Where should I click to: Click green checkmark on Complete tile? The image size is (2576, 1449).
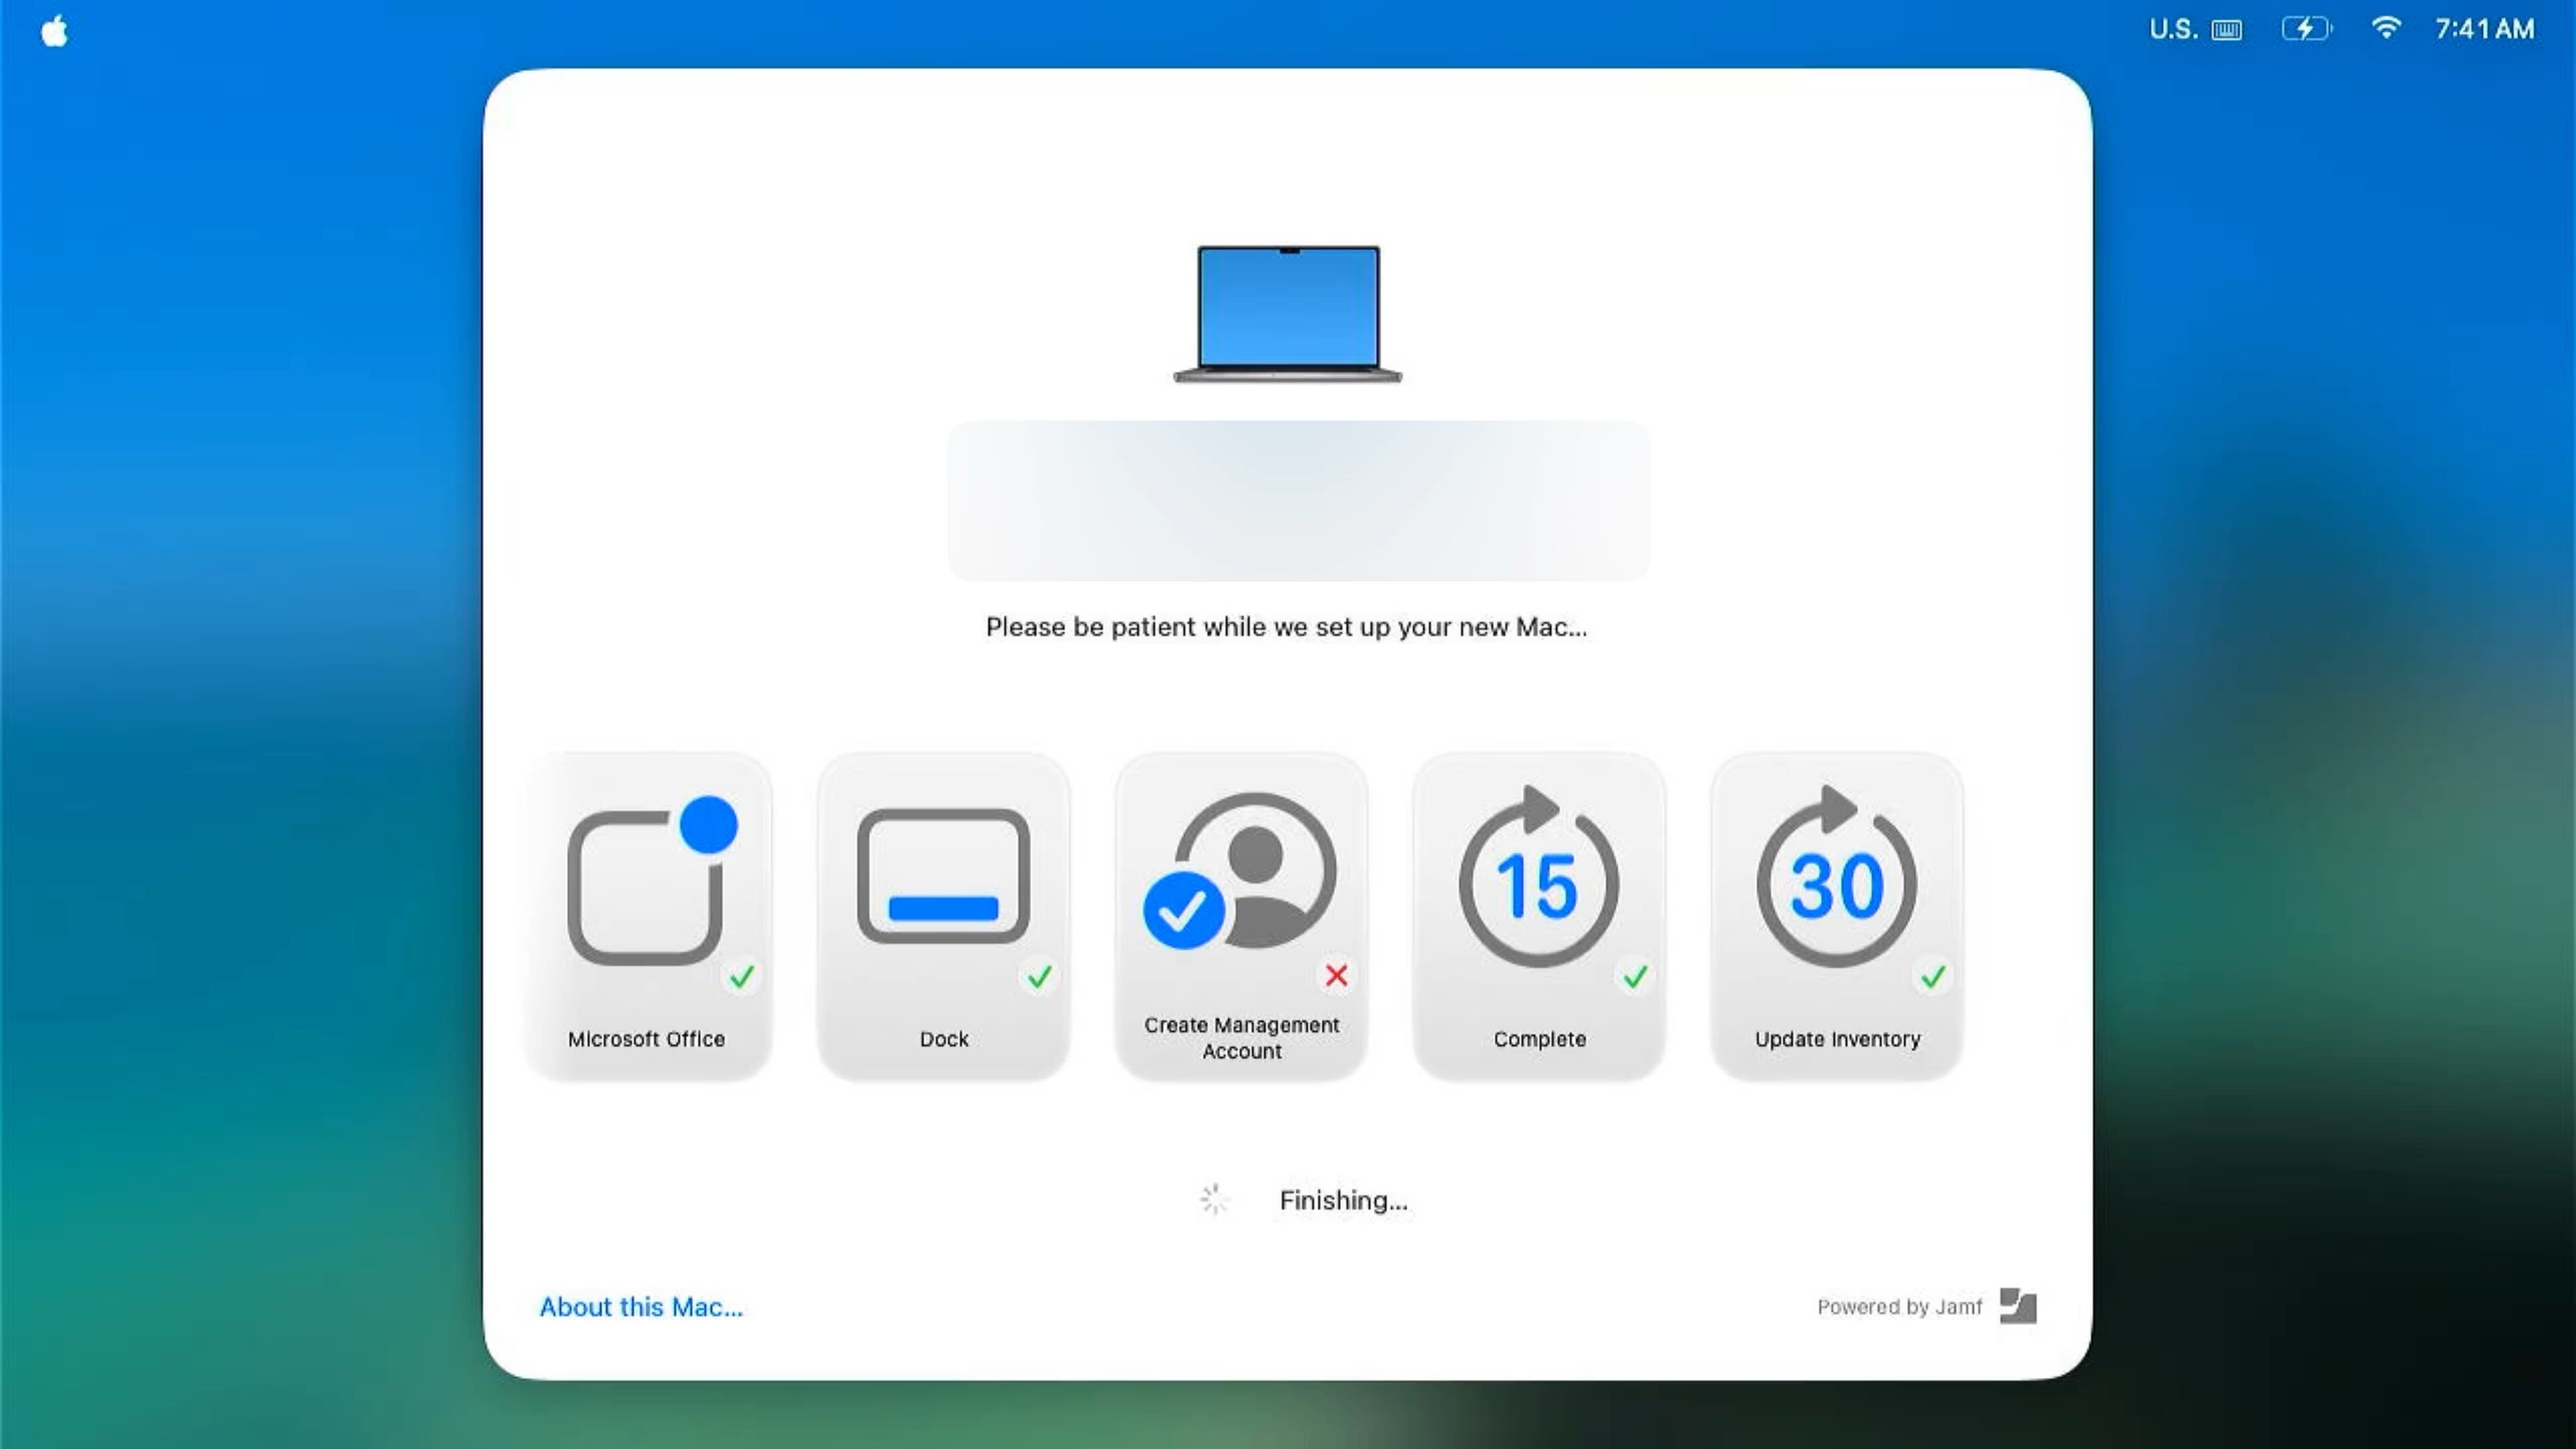point(1635,976)
